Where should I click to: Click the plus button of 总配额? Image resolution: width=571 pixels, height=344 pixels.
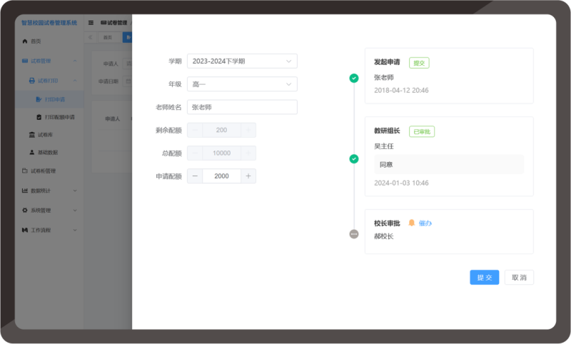[x=248, y=153]
